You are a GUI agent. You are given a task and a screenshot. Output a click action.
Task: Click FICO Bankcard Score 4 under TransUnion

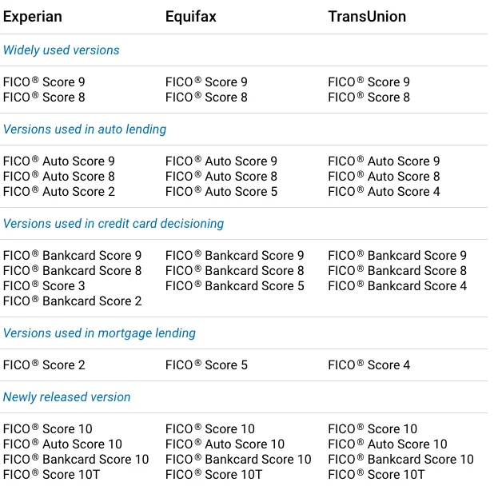pyautogui.click(x=397, y=286)
